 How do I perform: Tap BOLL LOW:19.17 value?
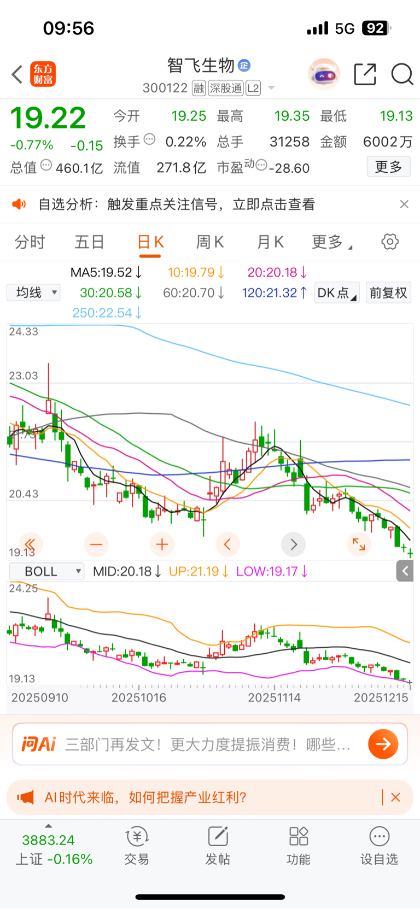[x=272, y=571]
